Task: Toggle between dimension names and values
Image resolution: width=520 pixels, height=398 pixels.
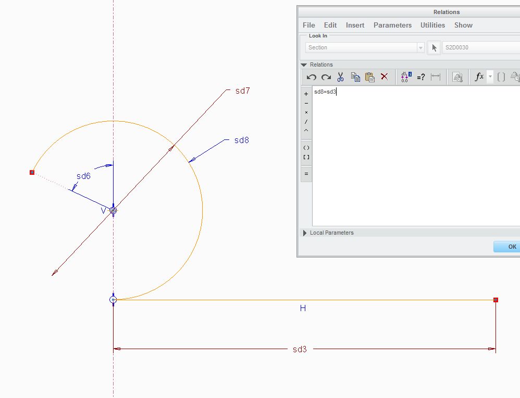Action: click(406, 77)
